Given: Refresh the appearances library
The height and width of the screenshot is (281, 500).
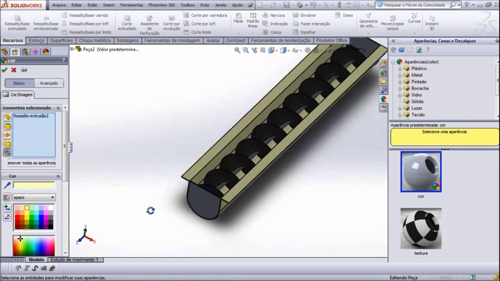Looking at the screenshot, I should [419, 50].
